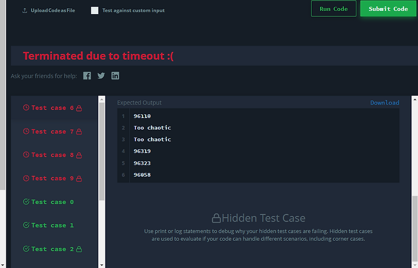The width and height of the screenshot is (418, 268).
Task: Click 'Too chaotic' on output line 3
Action: click(x=152, y=139)
